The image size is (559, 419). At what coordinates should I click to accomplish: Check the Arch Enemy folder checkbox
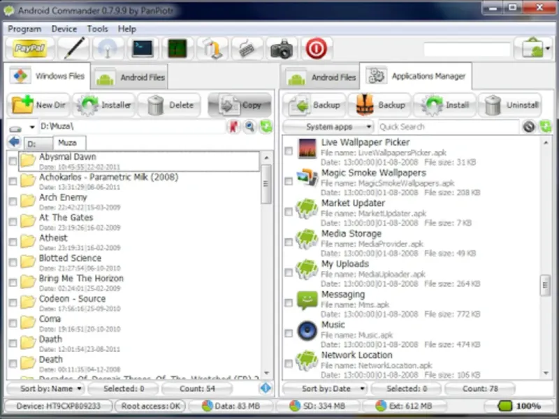(x=13, y=202)
